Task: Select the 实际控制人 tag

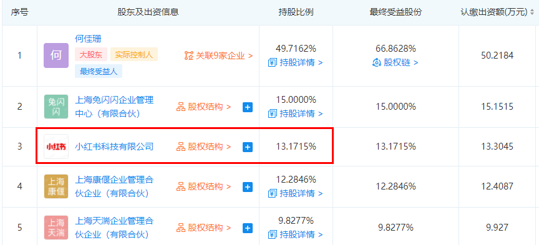Action: 134,55
